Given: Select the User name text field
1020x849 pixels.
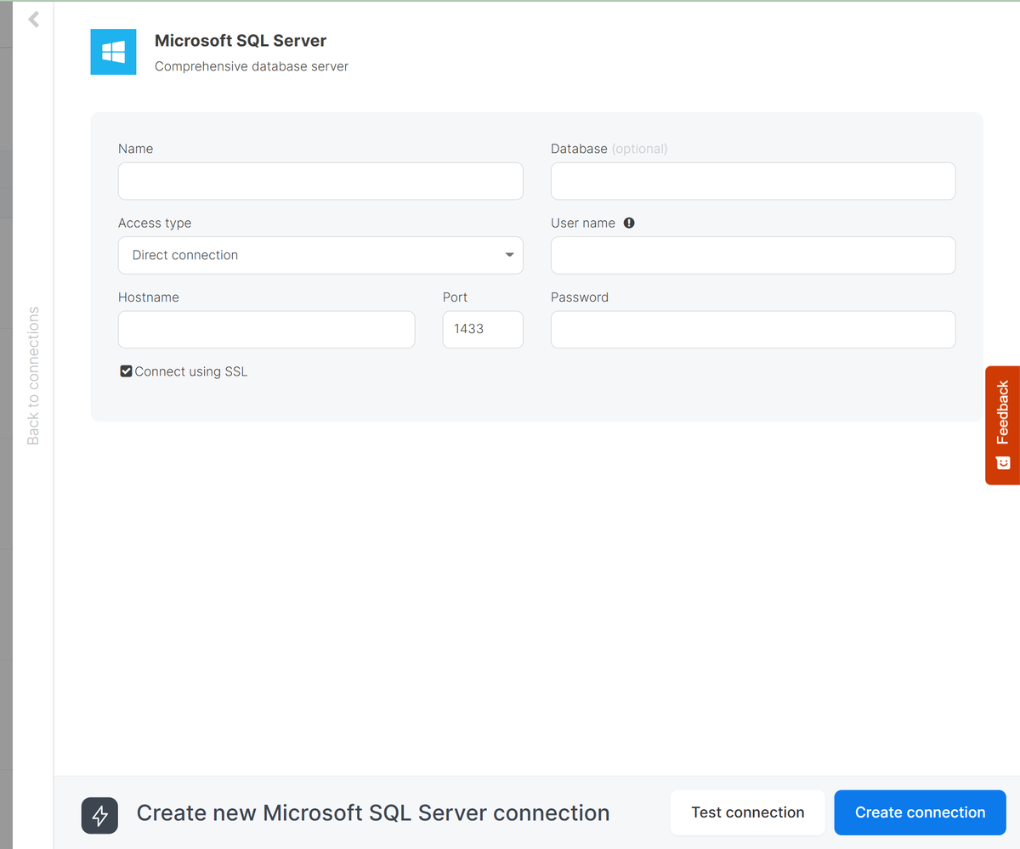Looking at the screenshot, I should tap(752, 255).
